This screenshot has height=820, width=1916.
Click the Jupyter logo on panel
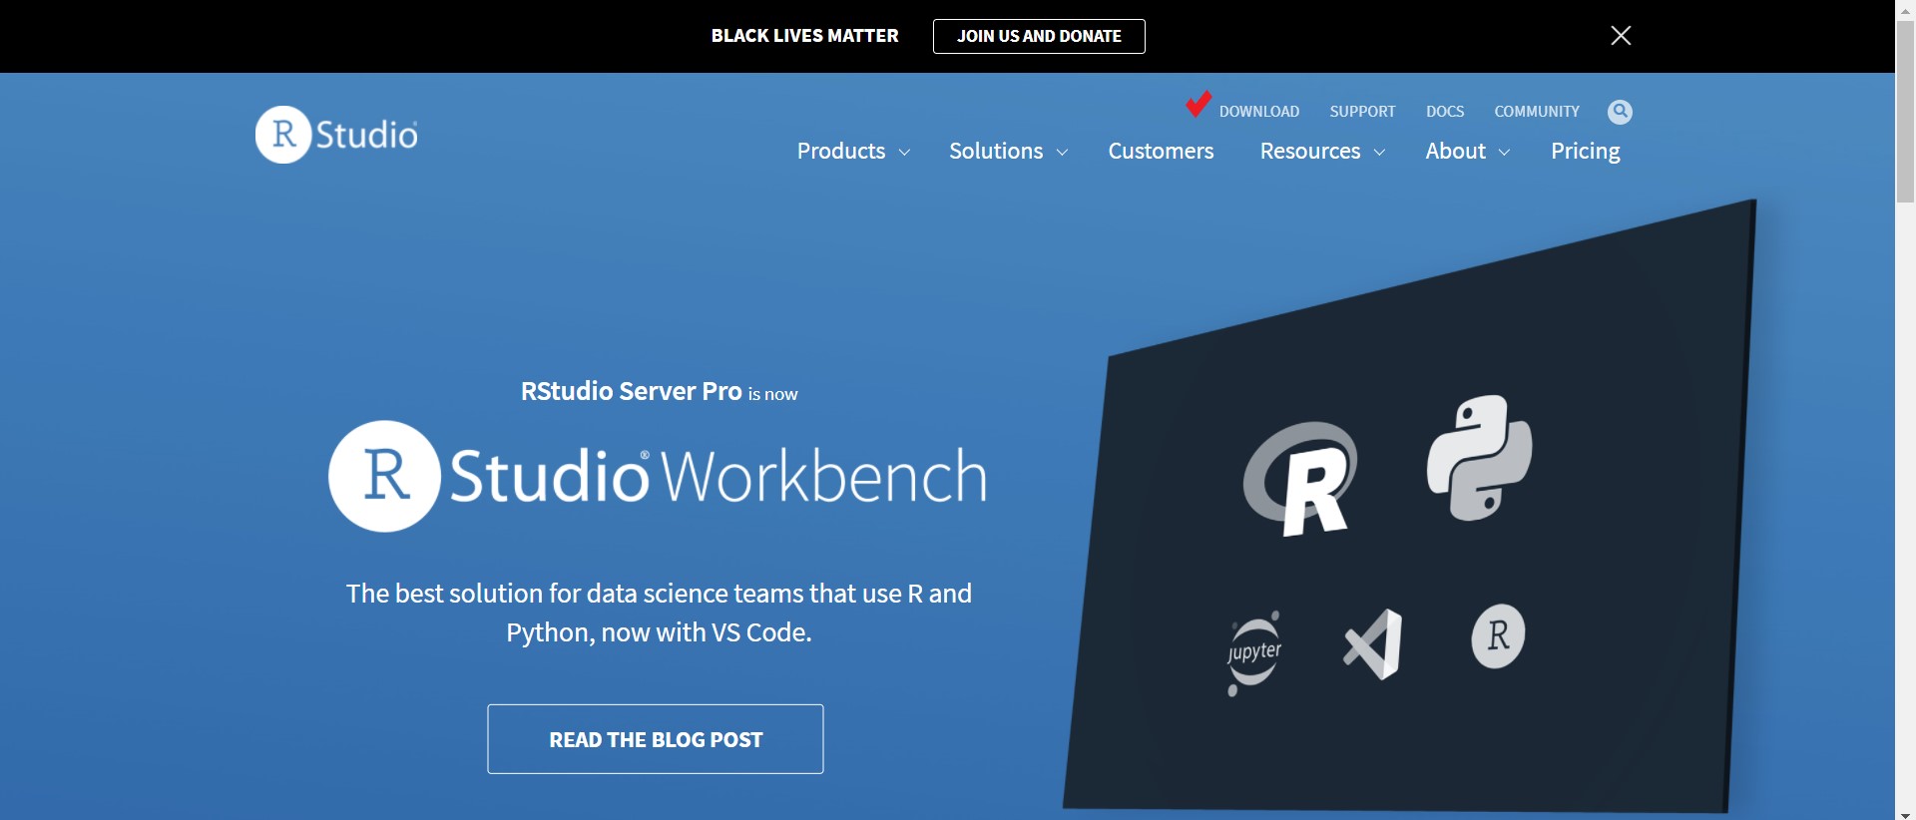click(x=1254, y=653)
